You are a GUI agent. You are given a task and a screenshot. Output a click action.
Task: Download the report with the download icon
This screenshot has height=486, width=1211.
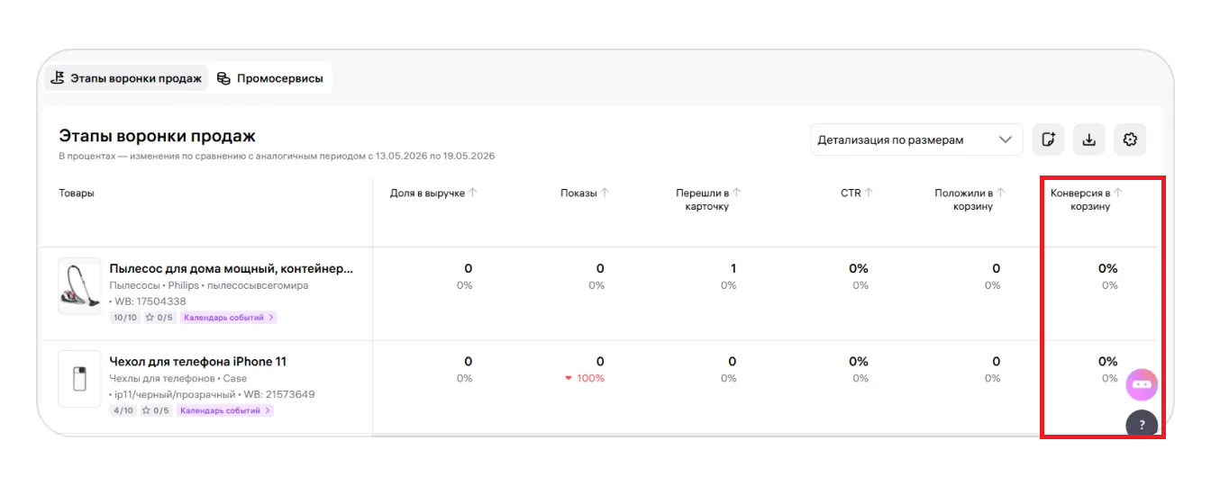[x=1089, y=139]
